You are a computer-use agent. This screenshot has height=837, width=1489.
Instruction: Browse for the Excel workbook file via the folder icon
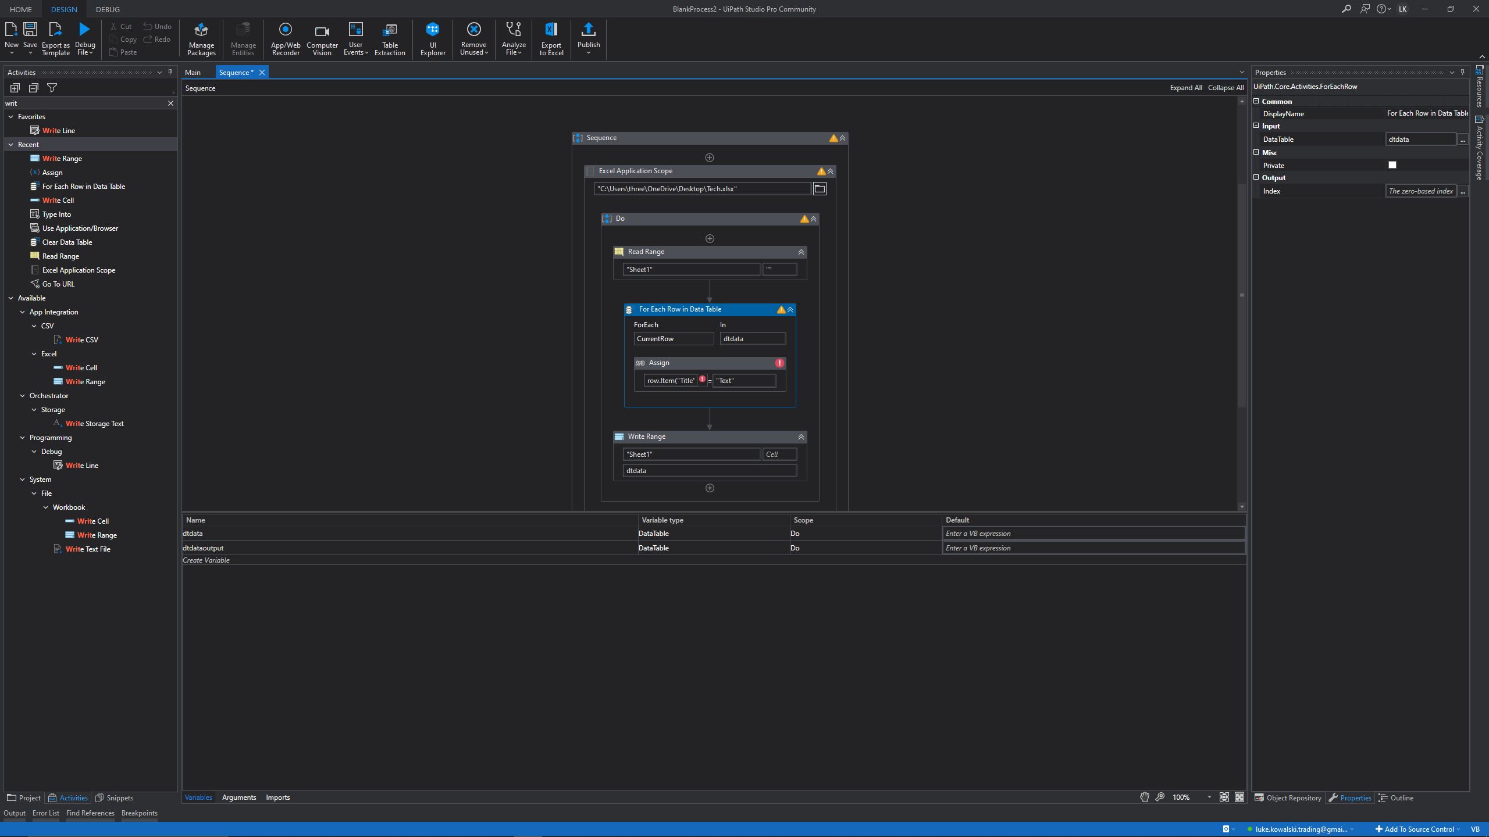pyautogui.click(x=819, y=188)
